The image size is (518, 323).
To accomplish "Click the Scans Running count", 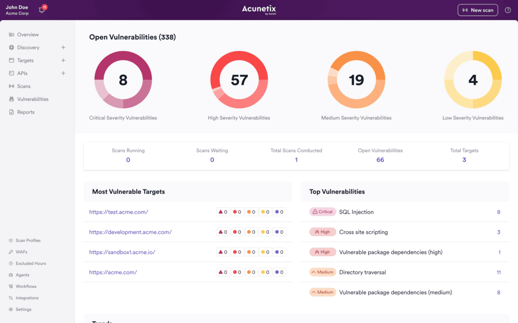I will pyautogui.click(x=128, y=160).
